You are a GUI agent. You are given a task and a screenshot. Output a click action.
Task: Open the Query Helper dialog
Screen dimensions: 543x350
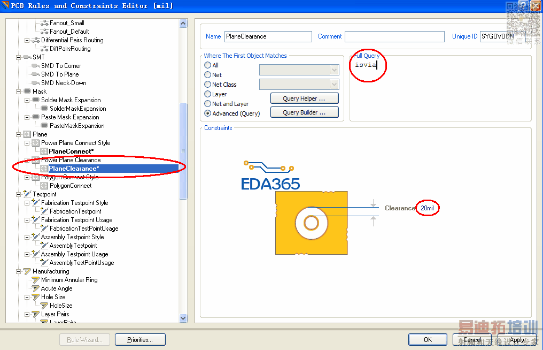tap(305, 98)
